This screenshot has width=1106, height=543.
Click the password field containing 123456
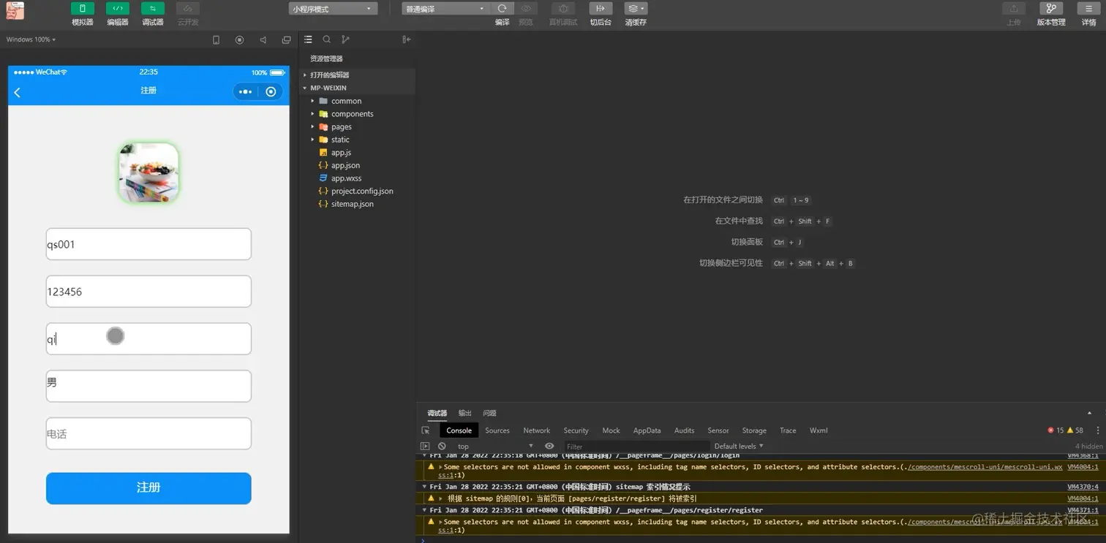coord(148,292)
